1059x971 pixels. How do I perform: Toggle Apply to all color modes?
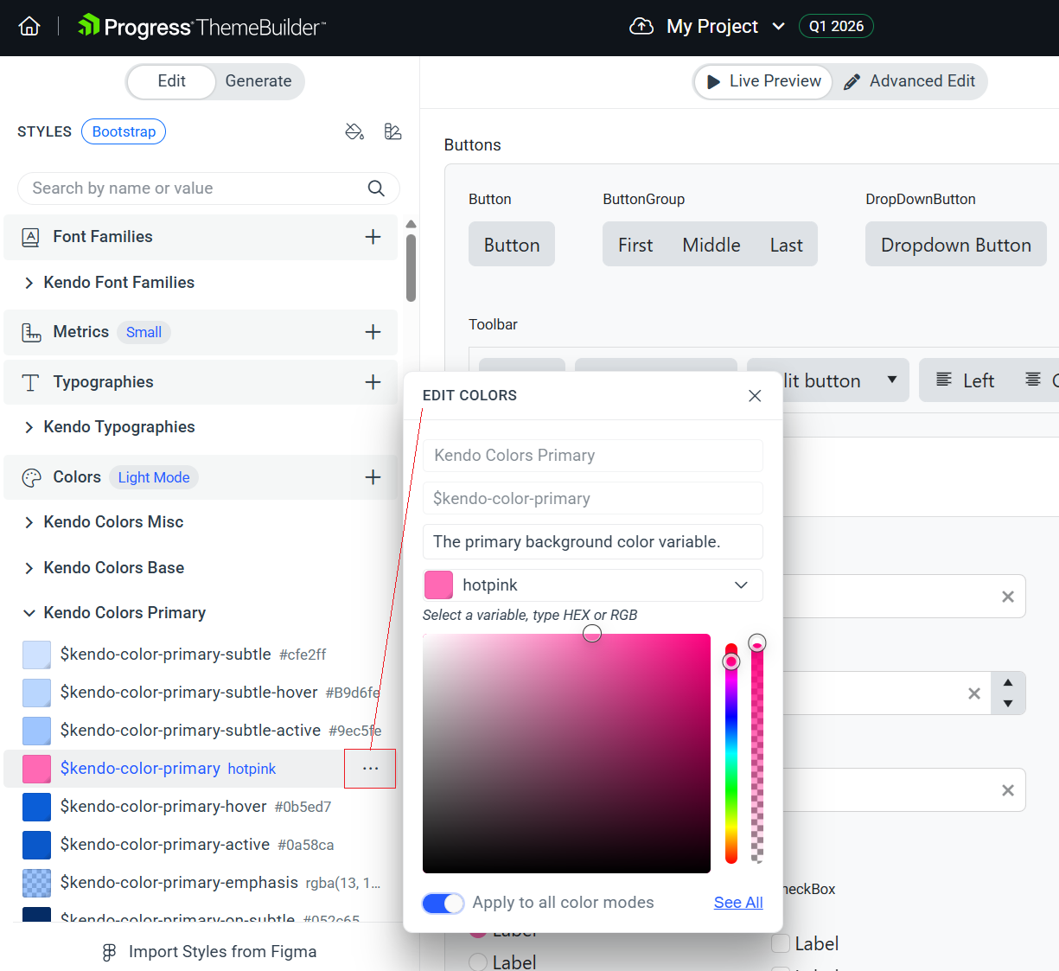(443, 902)
